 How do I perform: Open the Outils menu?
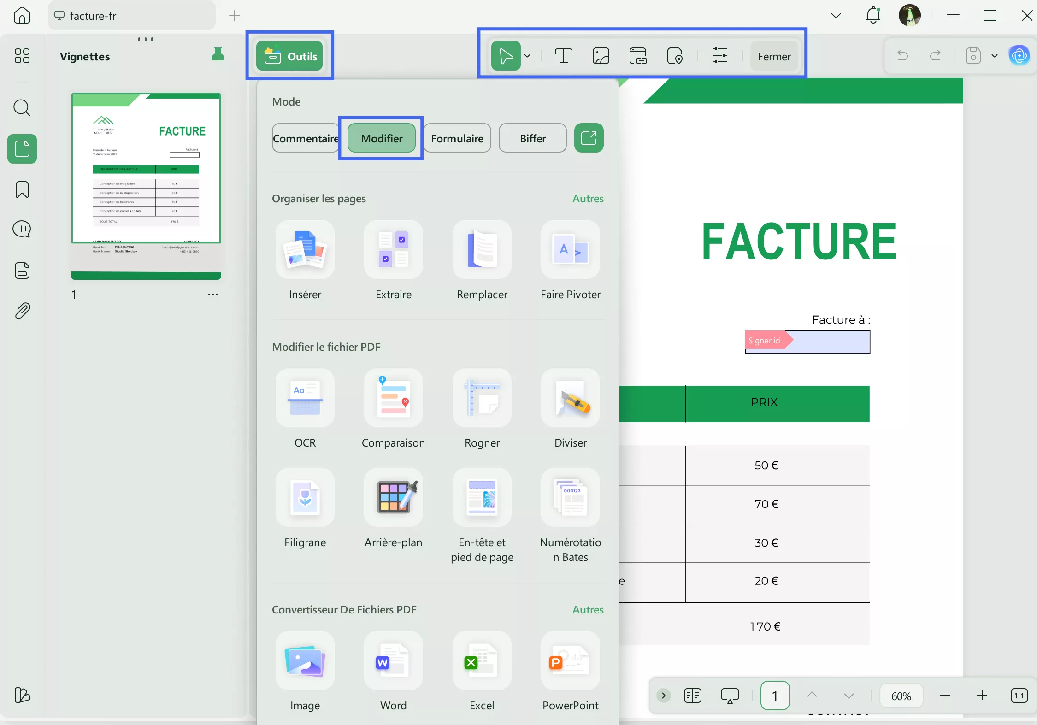point(289,56)
